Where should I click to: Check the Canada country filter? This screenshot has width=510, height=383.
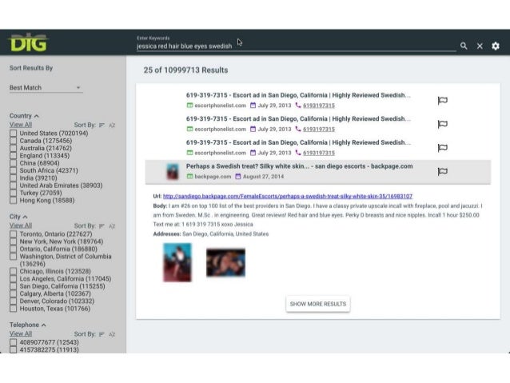coord(13,141)
